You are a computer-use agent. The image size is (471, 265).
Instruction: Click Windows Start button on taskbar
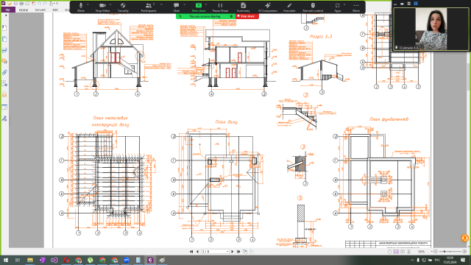point(5,260)
